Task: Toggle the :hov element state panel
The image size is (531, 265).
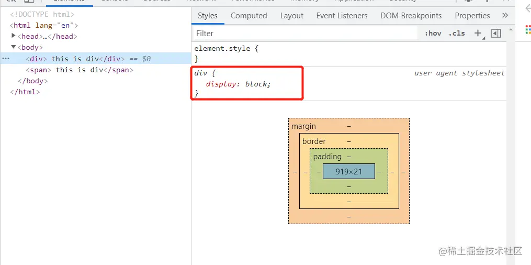Action: coord(433,33)
